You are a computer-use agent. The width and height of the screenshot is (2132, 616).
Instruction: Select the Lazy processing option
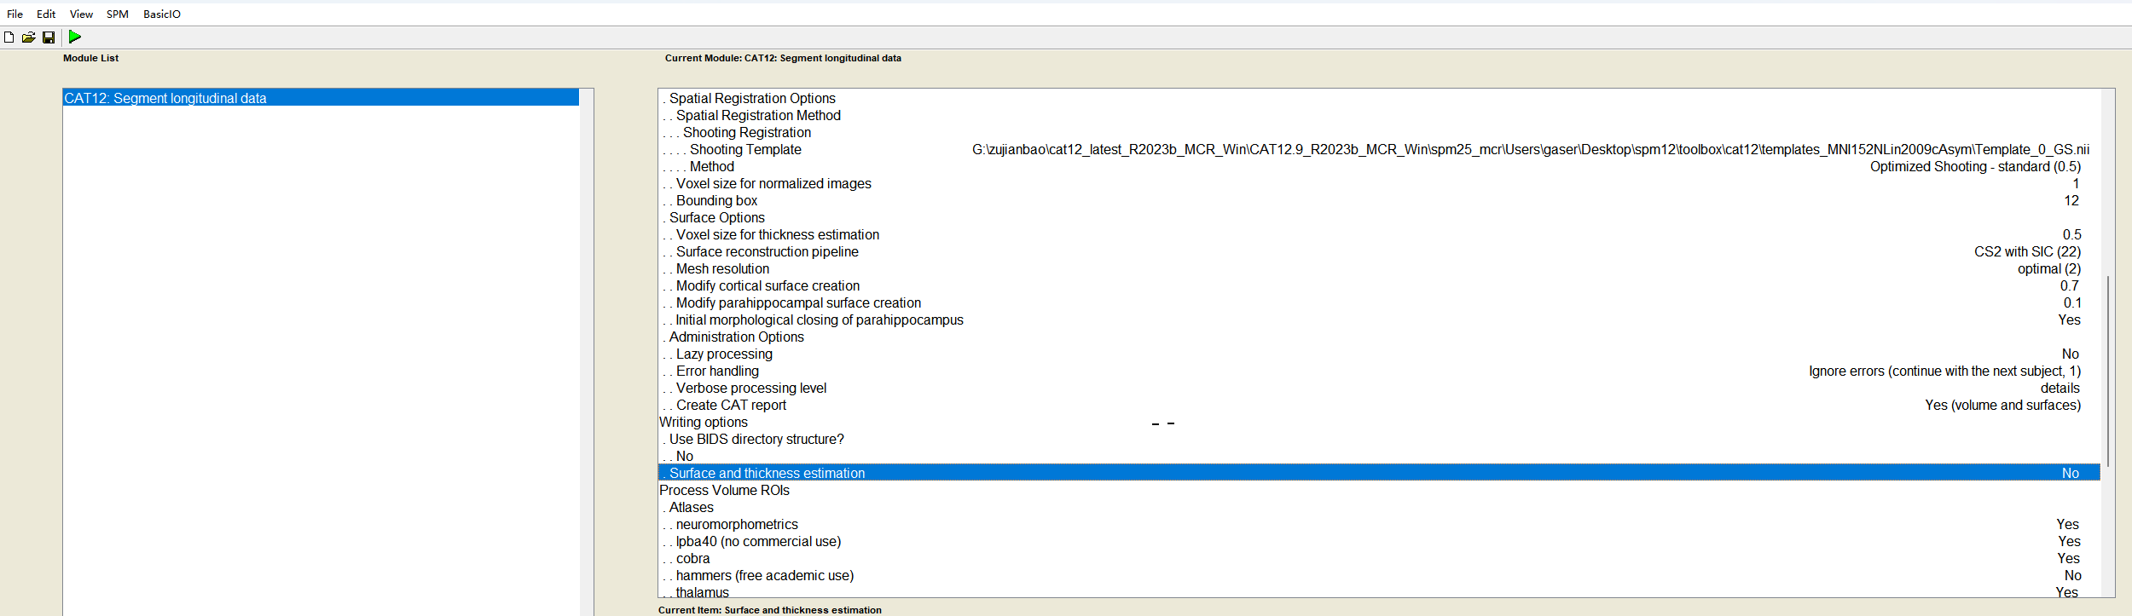(723, 354)
